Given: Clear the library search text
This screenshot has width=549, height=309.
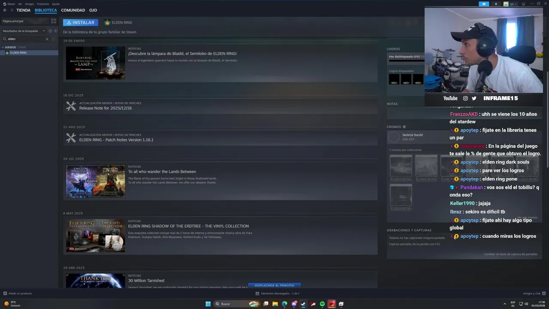Looking at the screenshot, I should click(x=47, y=39).
